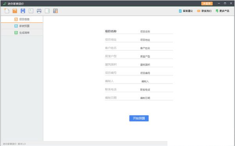Open 留言建议 feedback link
Viewport: 235px width, 146px height.
click(186, 11)
